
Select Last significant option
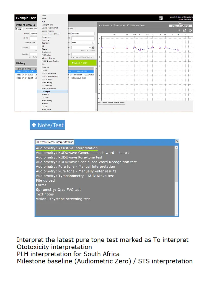[47, 25]
